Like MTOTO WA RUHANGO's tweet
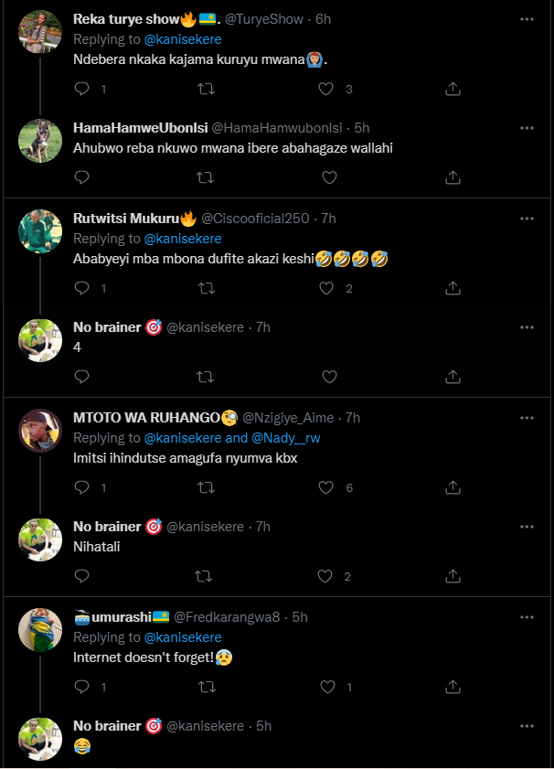 (x=327, y=487)
